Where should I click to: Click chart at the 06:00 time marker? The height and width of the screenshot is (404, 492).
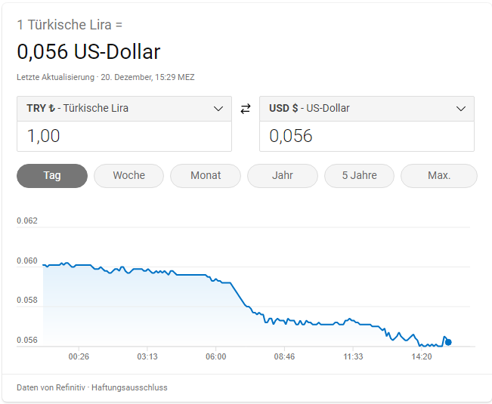click(x=216, y=356)
